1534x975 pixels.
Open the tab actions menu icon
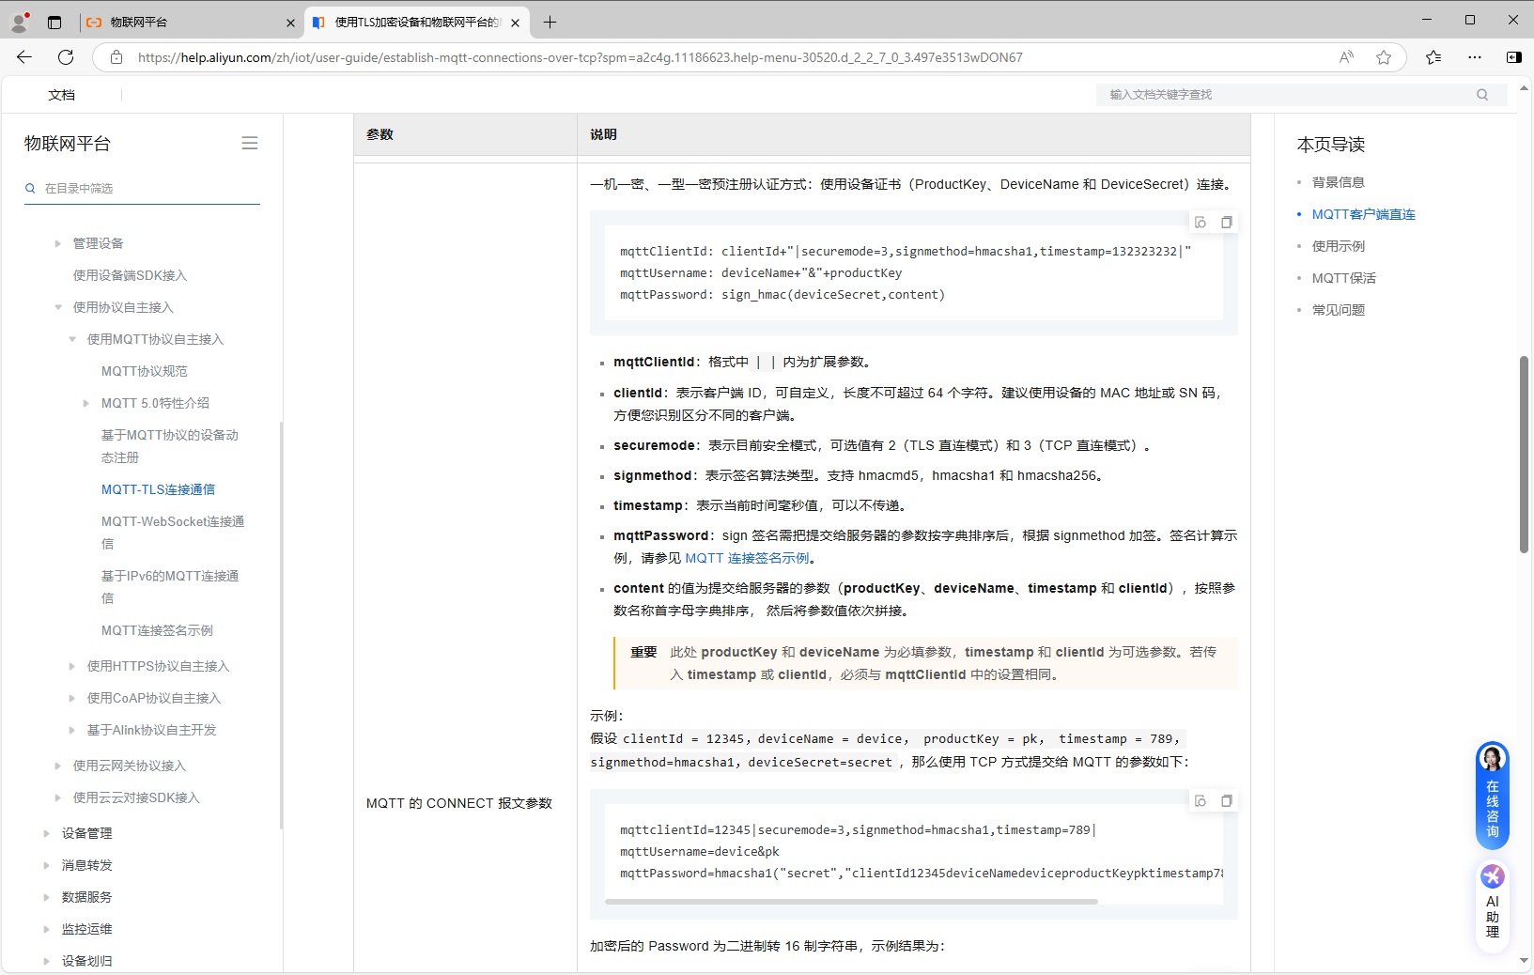[x=54, y=23]
